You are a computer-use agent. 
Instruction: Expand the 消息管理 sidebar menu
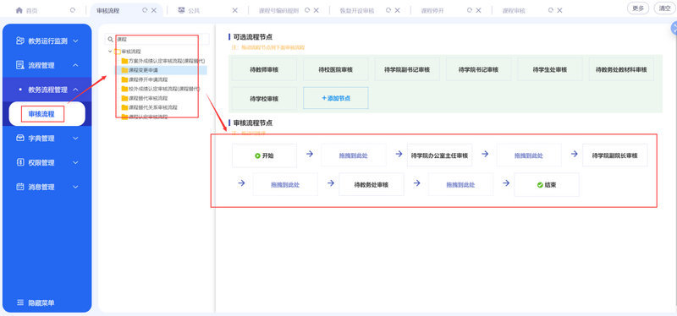75,187
